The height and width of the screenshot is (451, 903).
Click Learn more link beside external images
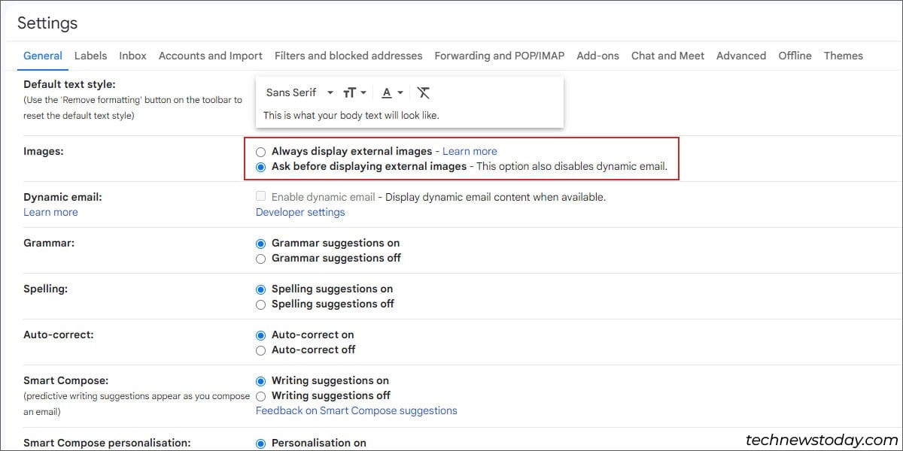470,151
